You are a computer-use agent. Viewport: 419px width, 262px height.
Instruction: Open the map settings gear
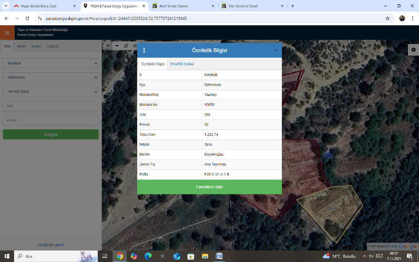coord(413,49)
